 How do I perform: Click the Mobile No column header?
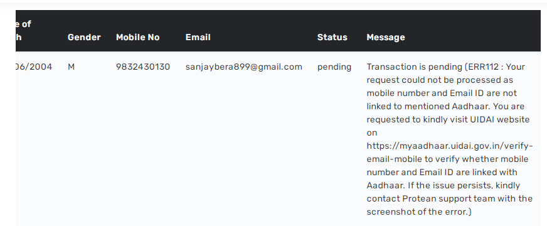(138, 38)
